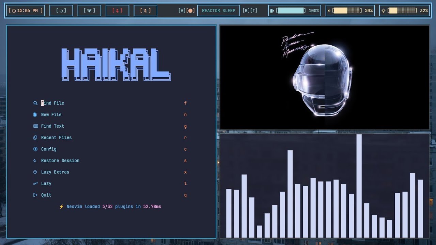
Task: Click the gear icon beside Config
Action: tap(35, 149)
